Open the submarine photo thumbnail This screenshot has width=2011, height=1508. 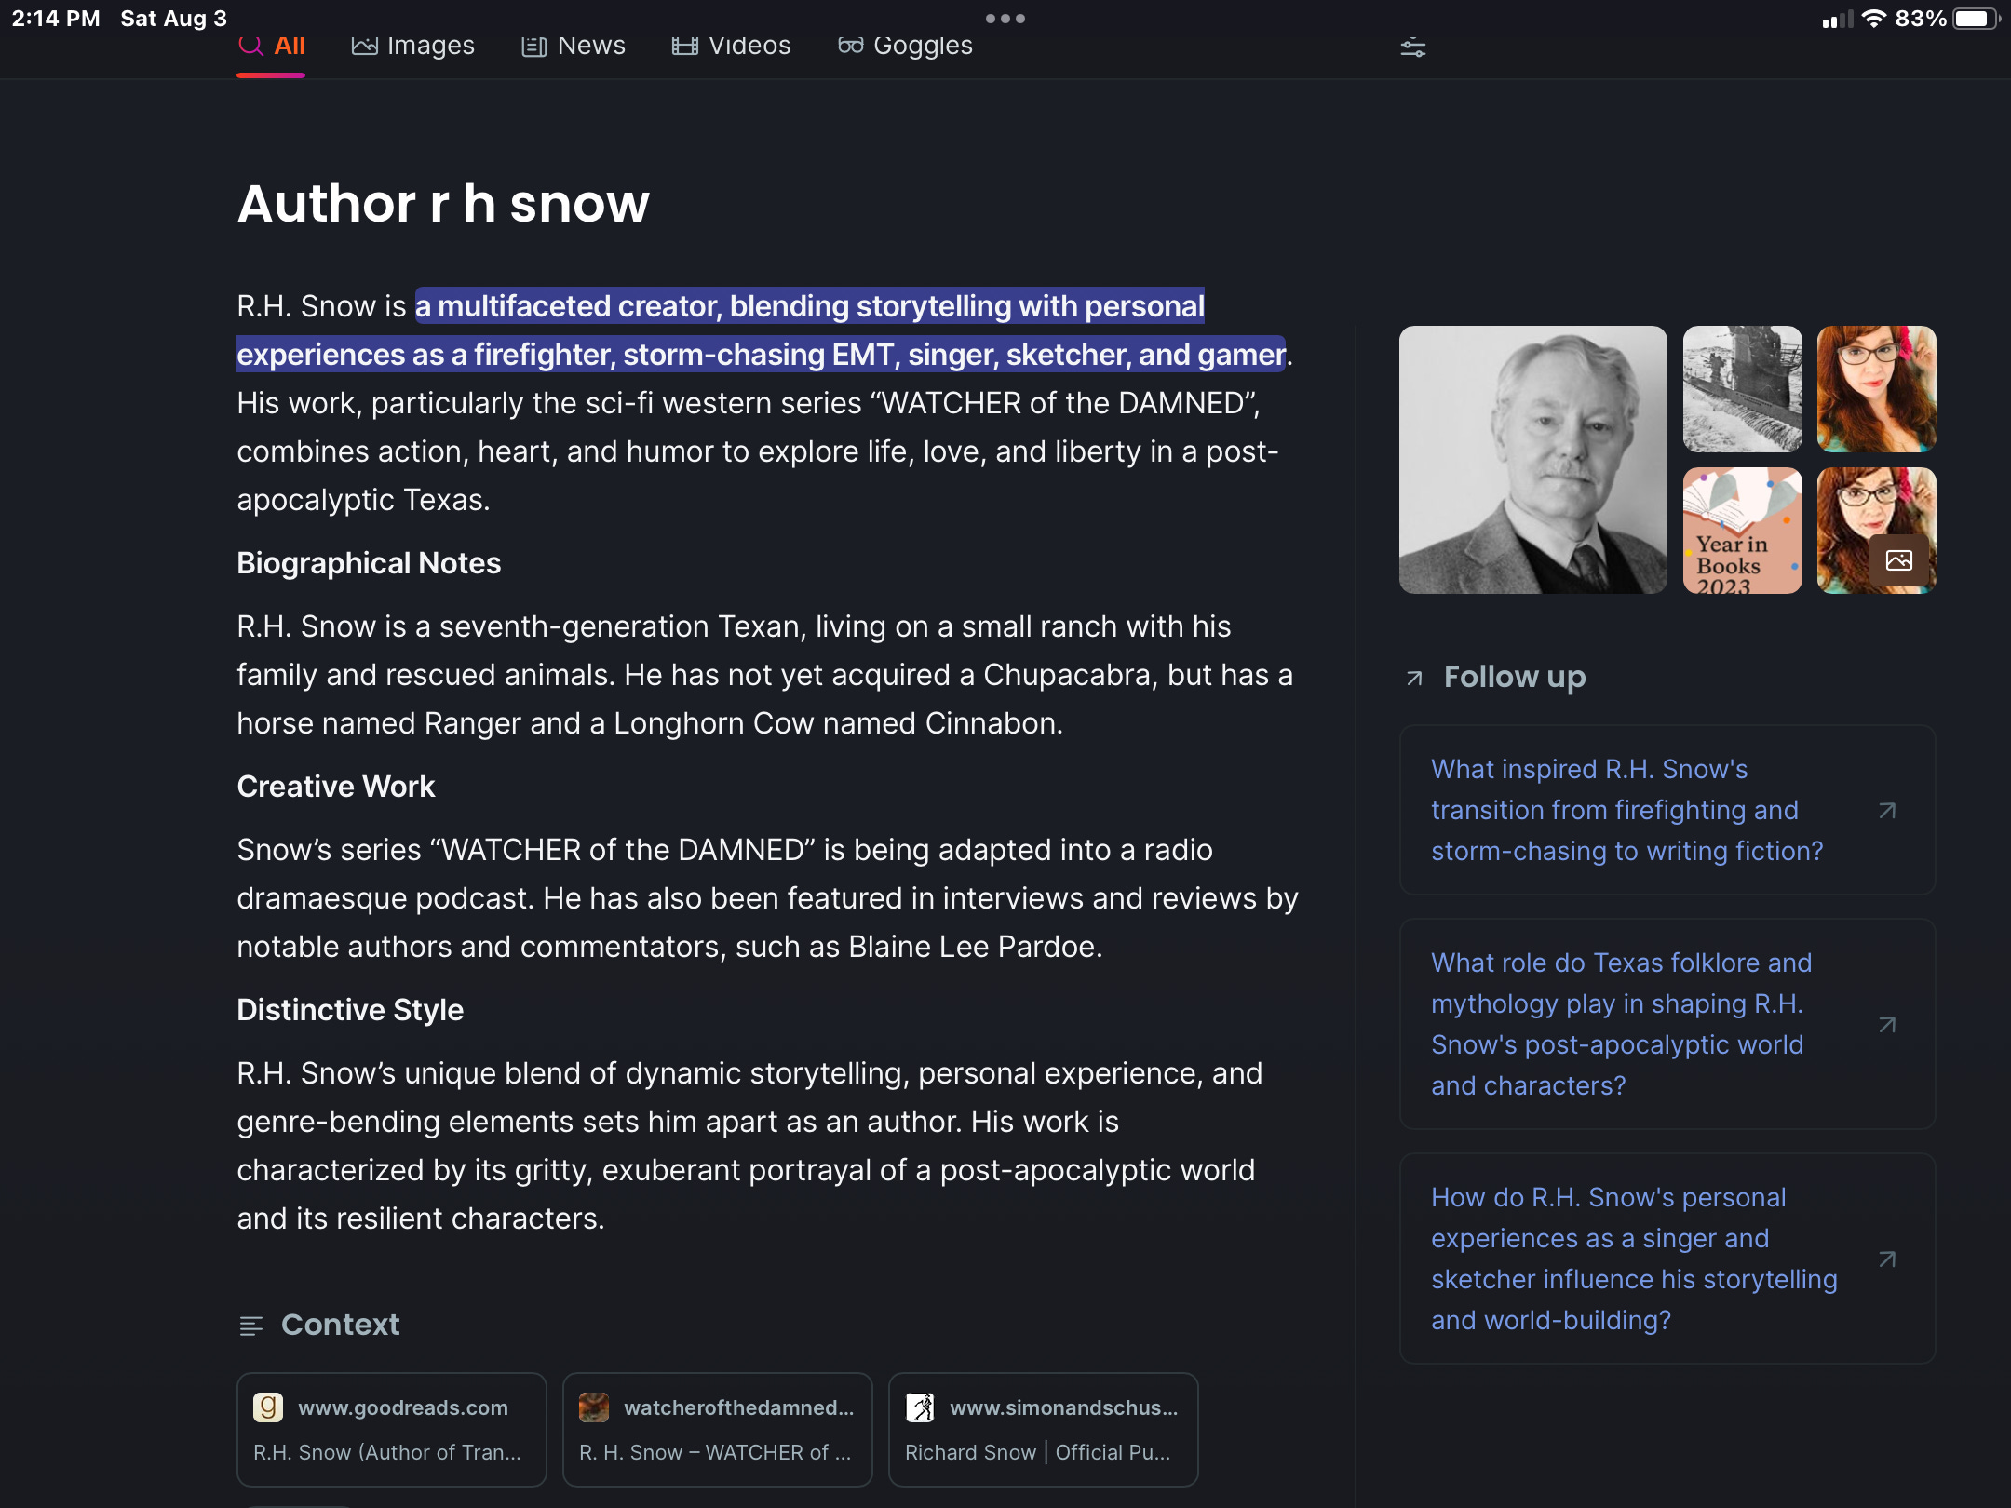pyautogui.click(x=1742, y=389)
